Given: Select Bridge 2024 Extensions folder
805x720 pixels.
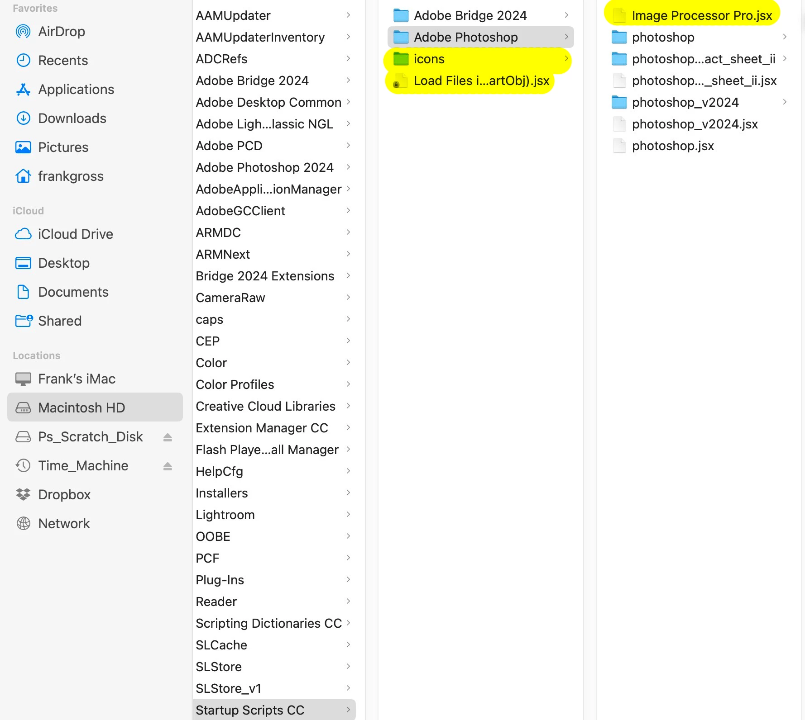Looking at the screenshot, I should tap(274, 276).
